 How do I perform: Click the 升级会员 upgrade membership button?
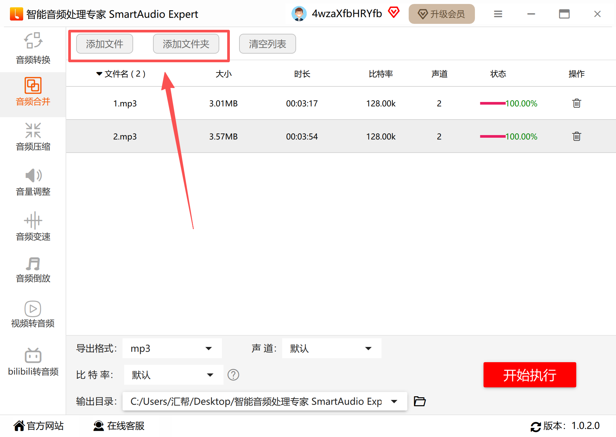pyautogui.click(x=442, y=14)
